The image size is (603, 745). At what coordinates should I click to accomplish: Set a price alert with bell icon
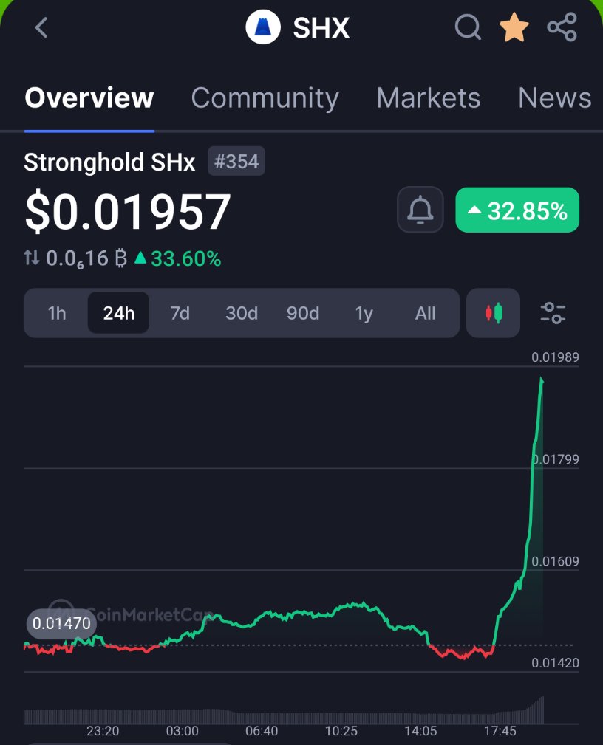[420, 210]
